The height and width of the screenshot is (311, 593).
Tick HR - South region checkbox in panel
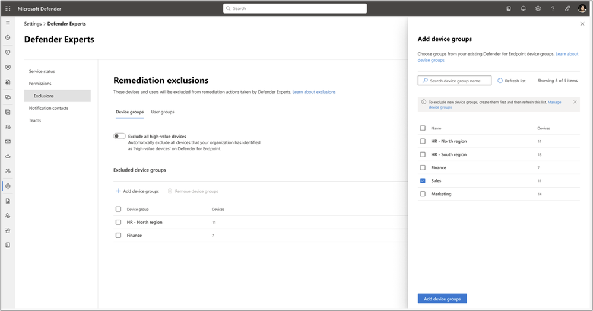pos(423,154)
